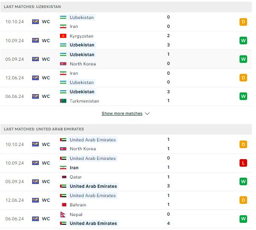This screenshot has width=256, height=230.
Task: Click the UAE flag in the Nepal match row
Action: pos(63,223)
